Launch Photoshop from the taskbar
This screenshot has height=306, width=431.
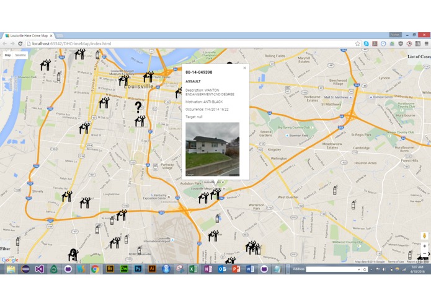[x=138, y=269]
